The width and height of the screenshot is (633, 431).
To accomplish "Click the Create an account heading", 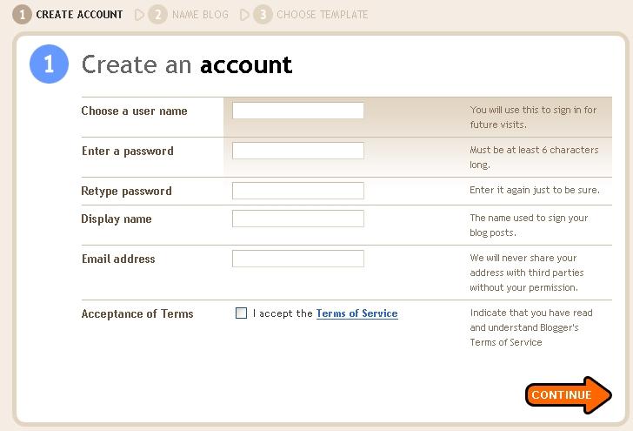I will [x=186, y=64].
